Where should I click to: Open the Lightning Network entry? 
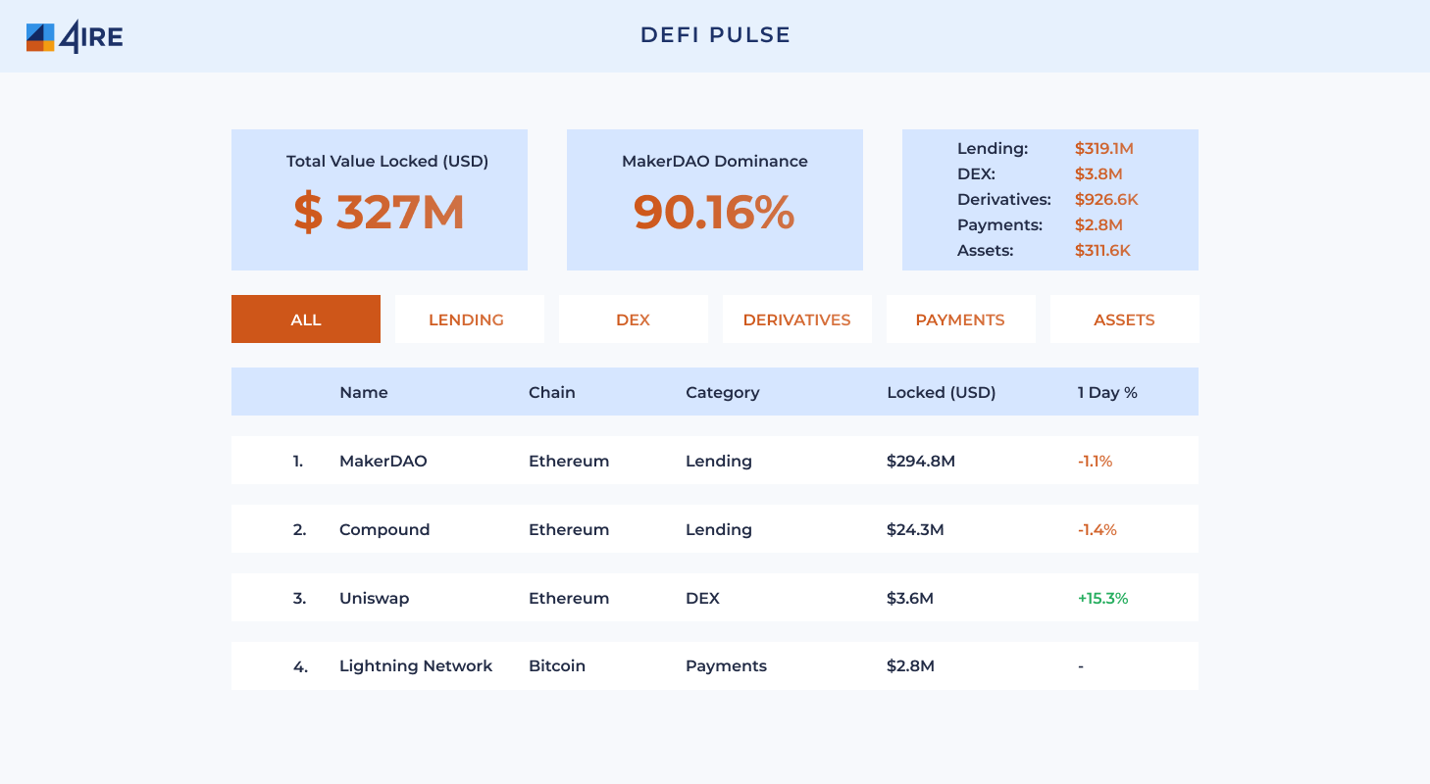coord(416,666)
